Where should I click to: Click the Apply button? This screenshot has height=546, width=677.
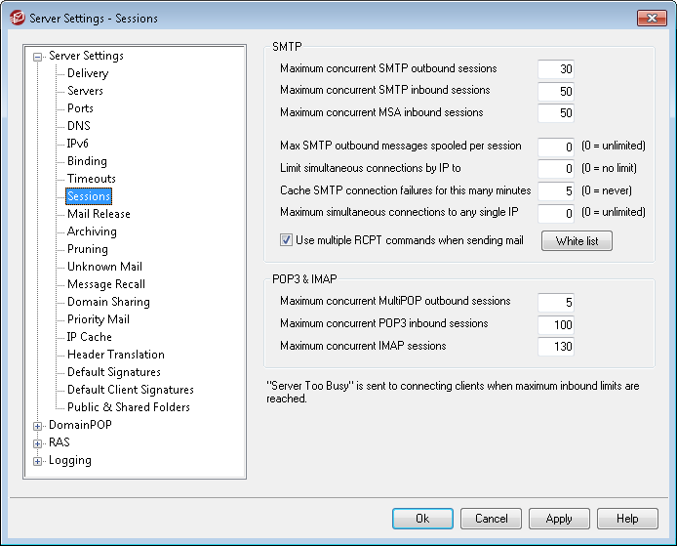pos(559,519)
